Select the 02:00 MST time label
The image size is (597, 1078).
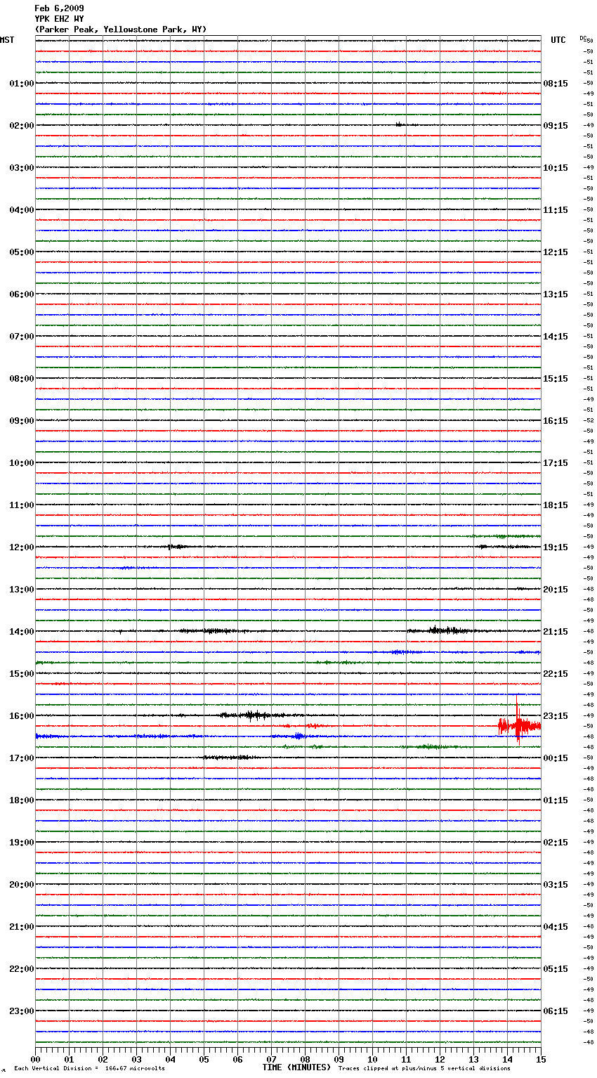click(22, 126)
